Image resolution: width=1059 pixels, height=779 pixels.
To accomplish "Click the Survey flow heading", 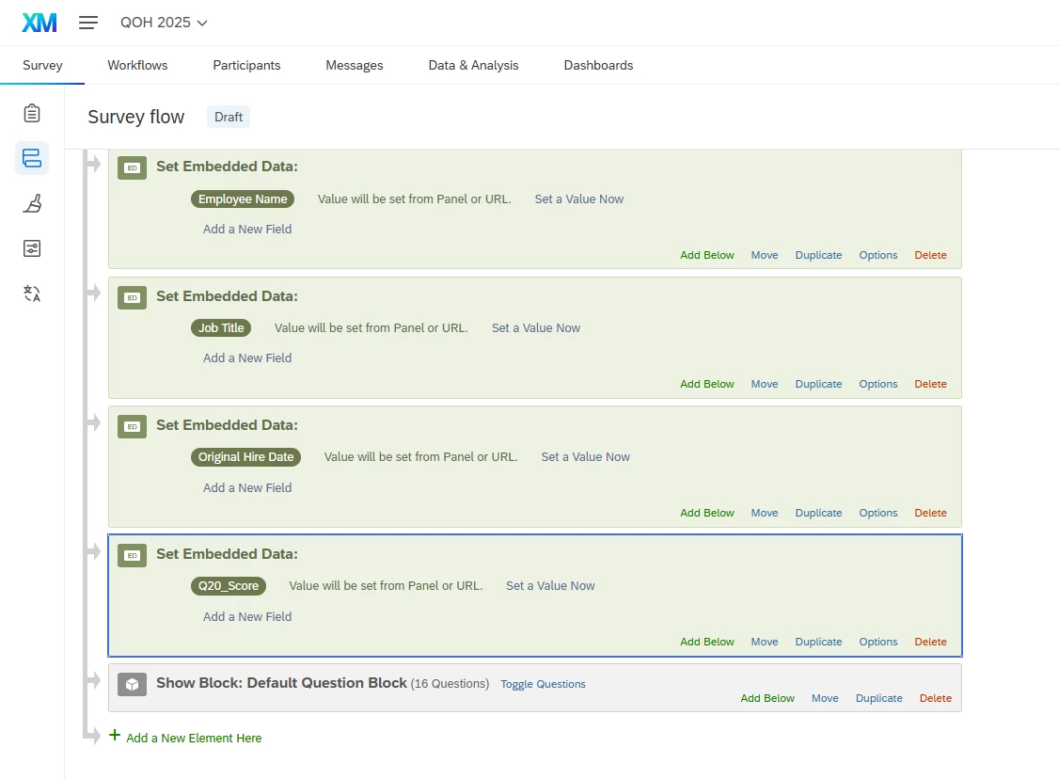I will point(135,117).
